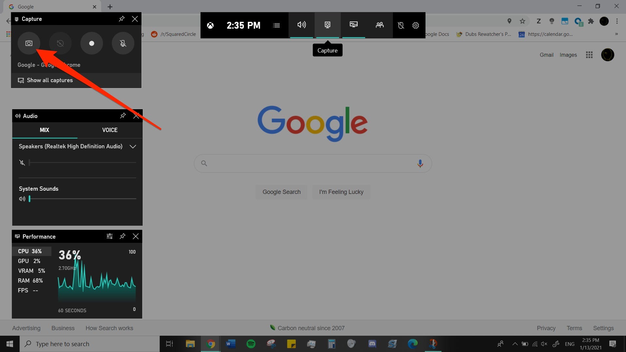
Task: Expand the Speakers output device dropdown
Action: coord(133,146)
